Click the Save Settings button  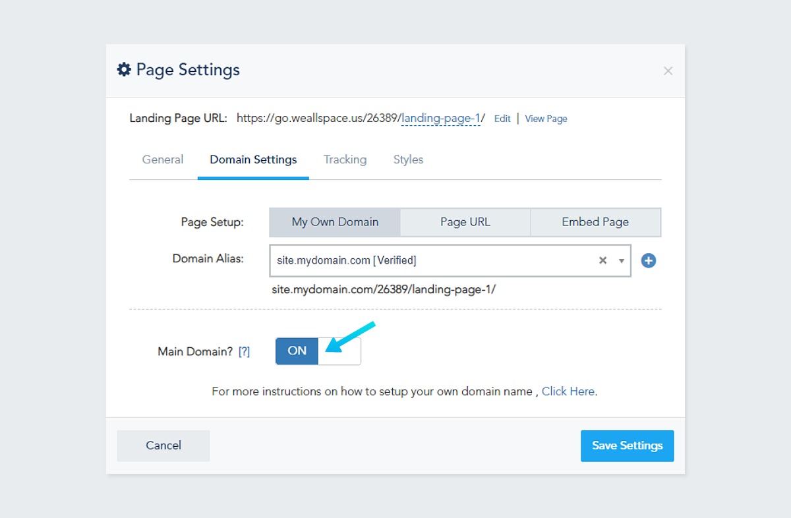[627, 446]
